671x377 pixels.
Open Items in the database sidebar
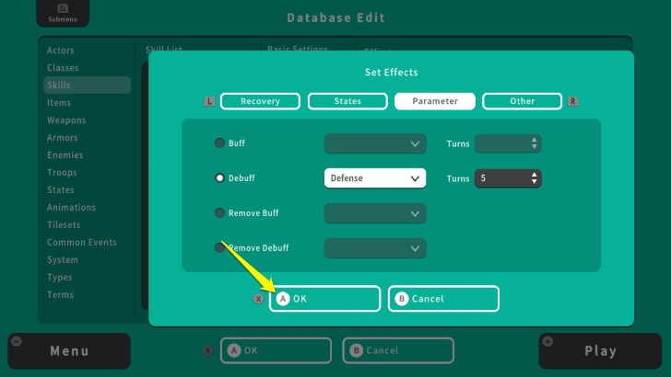coord(59,103)
